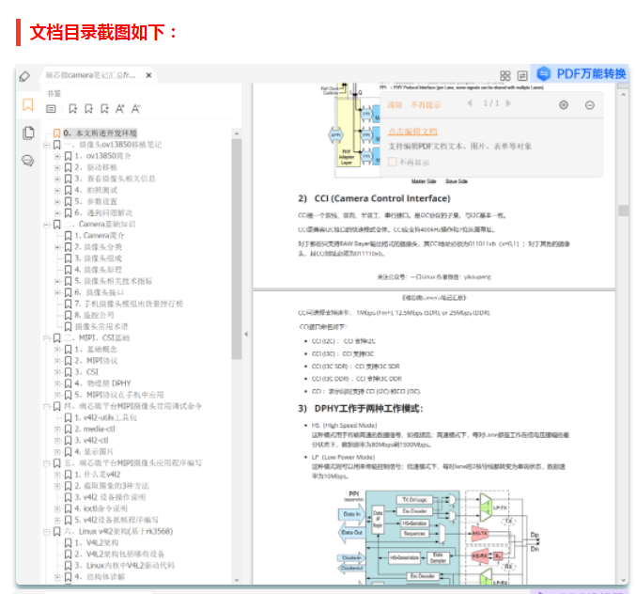Screen dimensions: 636x594
Task: Click the middle bookmark icon in the bookmark toolbar
Action: click(x=88, y=109)
